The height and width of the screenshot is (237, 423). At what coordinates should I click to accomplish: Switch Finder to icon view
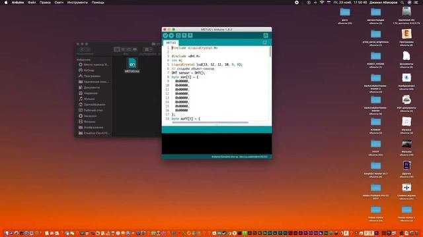[x=117, y=49]
